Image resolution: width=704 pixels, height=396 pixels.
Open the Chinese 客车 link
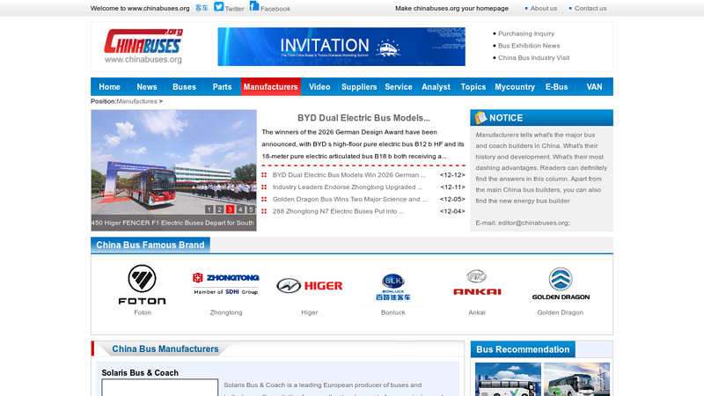click(x=202, y=8)
